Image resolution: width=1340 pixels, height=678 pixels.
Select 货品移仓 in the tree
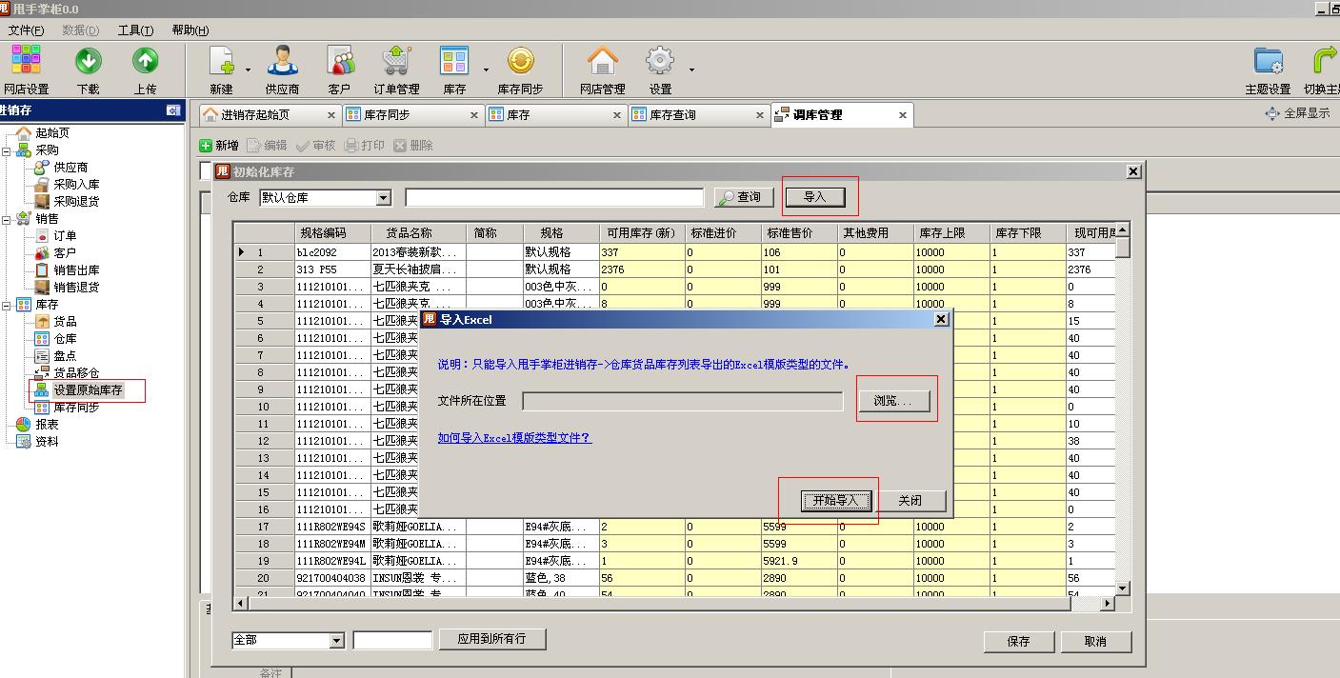coord(76,373)
